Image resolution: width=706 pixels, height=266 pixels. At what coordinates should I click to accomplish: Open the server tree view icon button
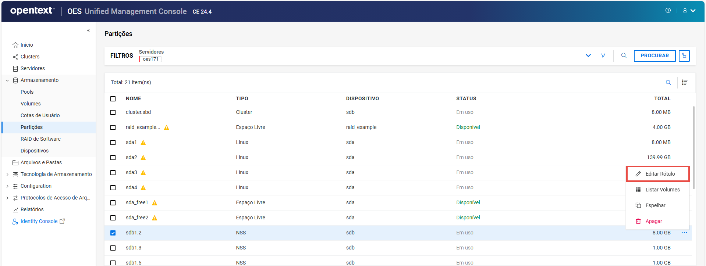click(x=684, y=55)
